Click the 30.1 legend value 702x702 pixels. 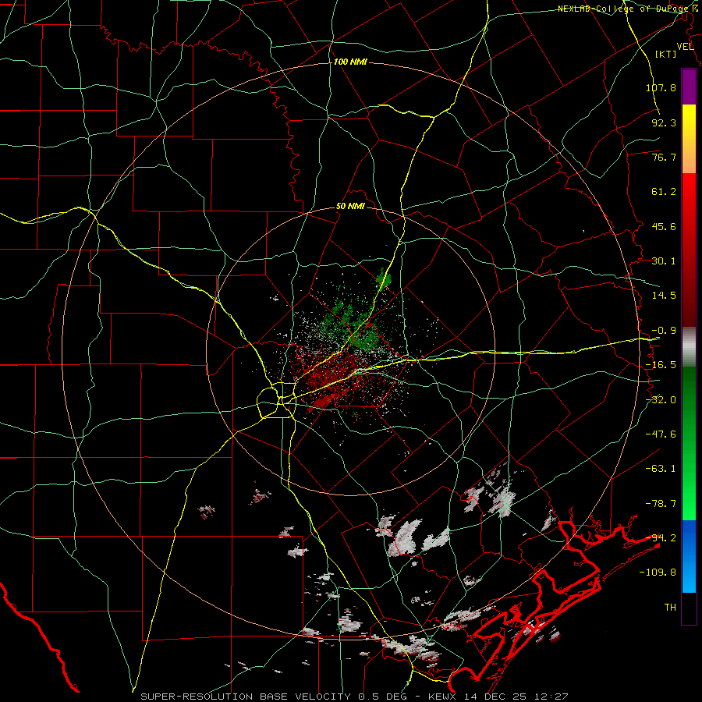tap(664, 261)
